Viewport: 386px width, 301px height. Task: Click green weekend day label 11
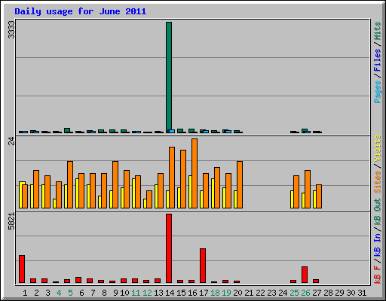[136, 293]
